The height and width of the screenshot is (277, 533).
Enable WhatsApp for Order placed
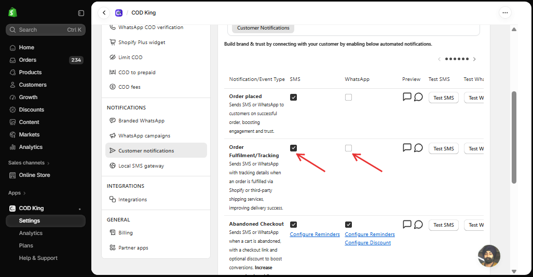click(348, 97)
